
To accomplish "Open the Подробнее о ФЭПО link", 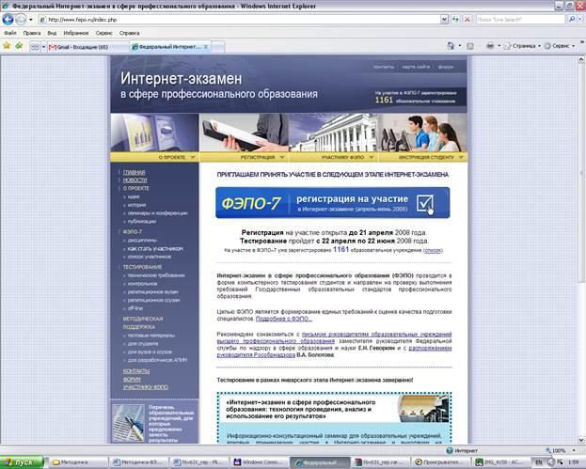I will (x=280, y=319).
